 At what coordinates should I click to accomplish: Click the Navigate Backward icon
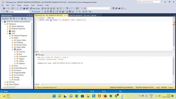point(4,9)
